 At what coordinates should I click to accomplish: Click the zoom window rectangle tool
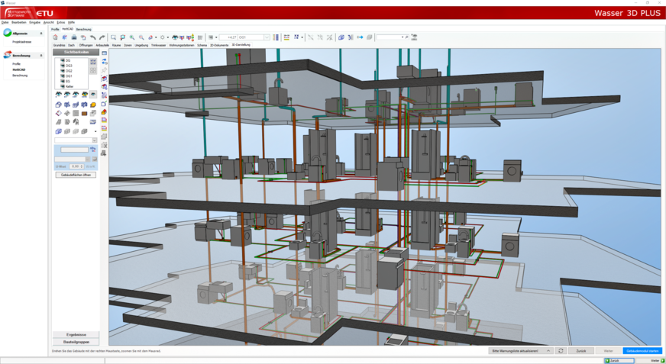tap(114, 37)
